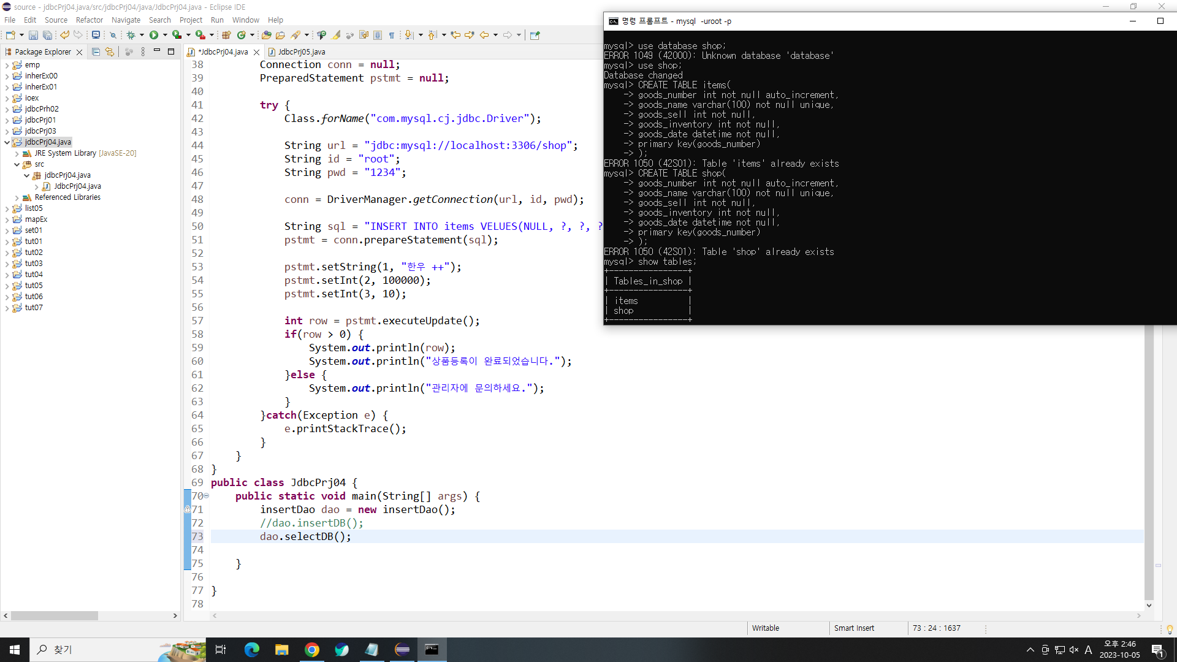Screen dimensions: 1177x662
Task: Expand the jdbcPrj03 project node
Action: point(7,131)
